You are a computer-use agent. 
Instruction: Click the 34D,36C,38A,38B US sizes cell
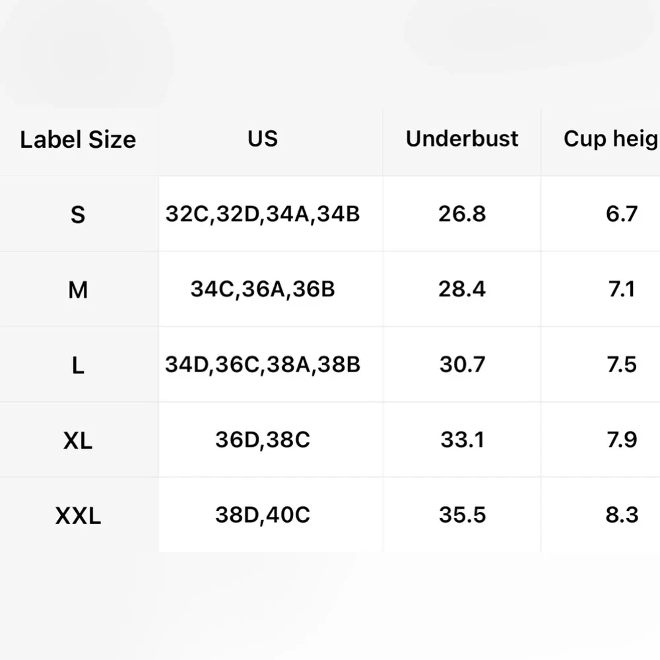263,364
